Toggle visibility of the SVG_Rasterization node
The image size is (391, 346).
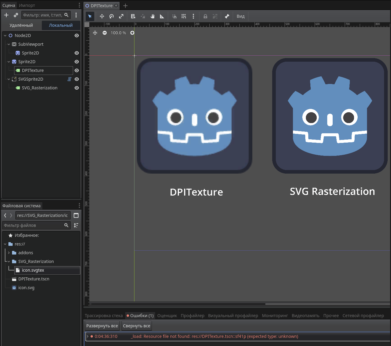point(77,88)
